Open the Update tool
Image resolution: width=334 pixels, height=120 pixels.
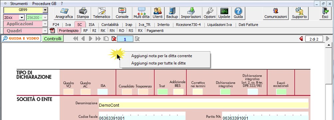coord(224,13)
